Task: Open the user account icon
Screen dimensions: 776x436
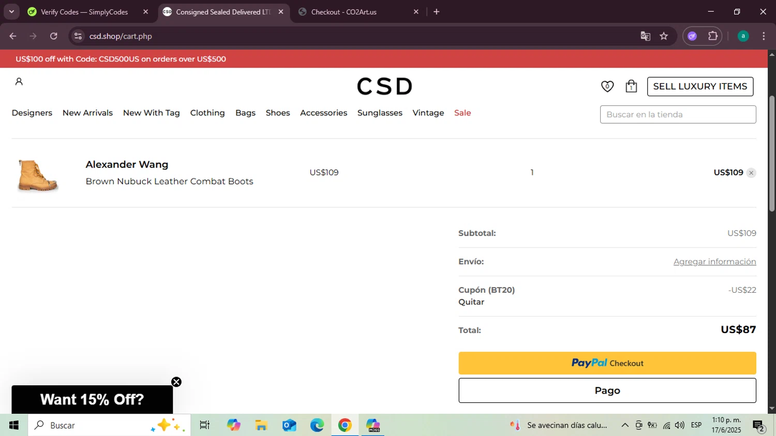Action: point(19,82)
